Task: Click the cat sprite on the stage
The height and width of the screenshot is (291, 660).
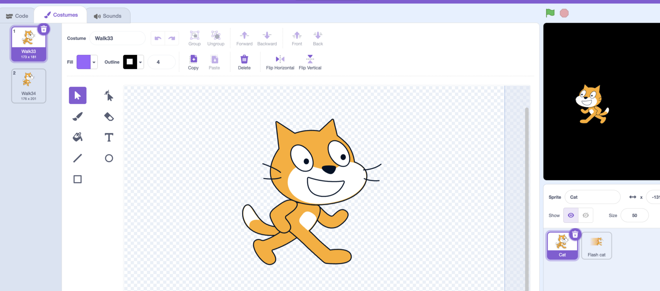Action: coord(592,104)
